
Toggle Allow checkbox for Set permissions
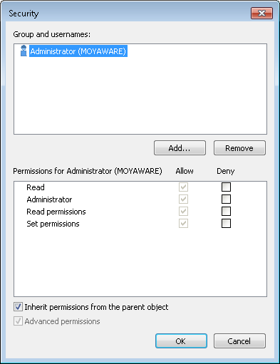tap(183, 223)
